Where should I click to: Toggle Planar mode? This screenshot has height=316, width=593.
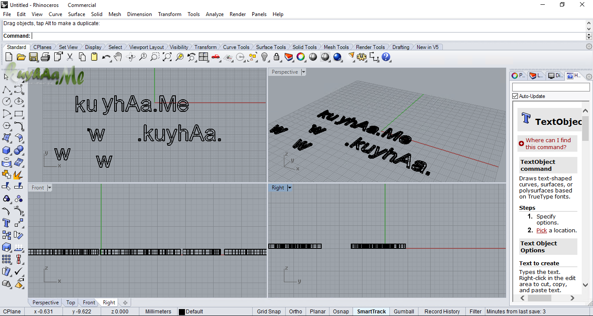[x=318, y=311]
